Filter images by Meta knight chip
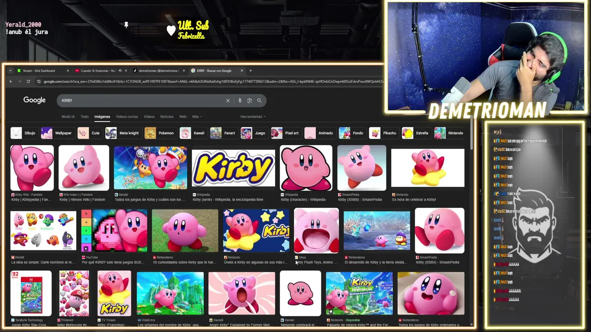The image size is (591, 332). 123,133
